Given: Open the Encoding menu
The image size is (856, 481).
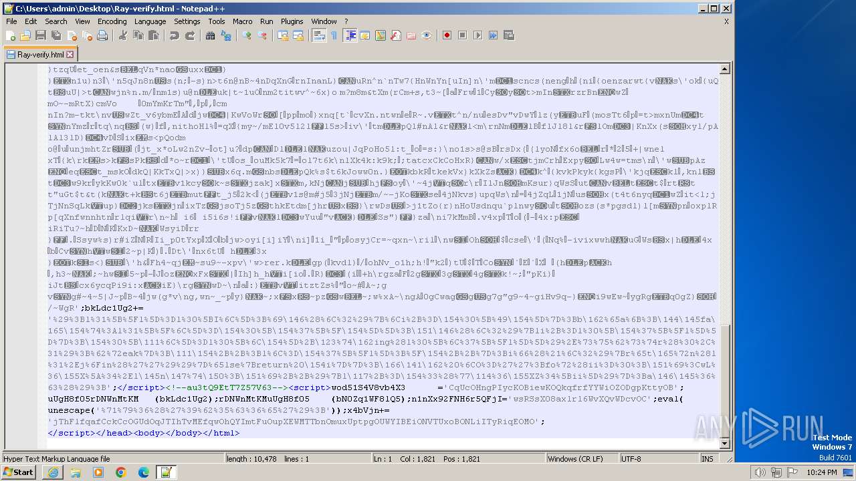Looking at the screenshot, I should [112, 21].
